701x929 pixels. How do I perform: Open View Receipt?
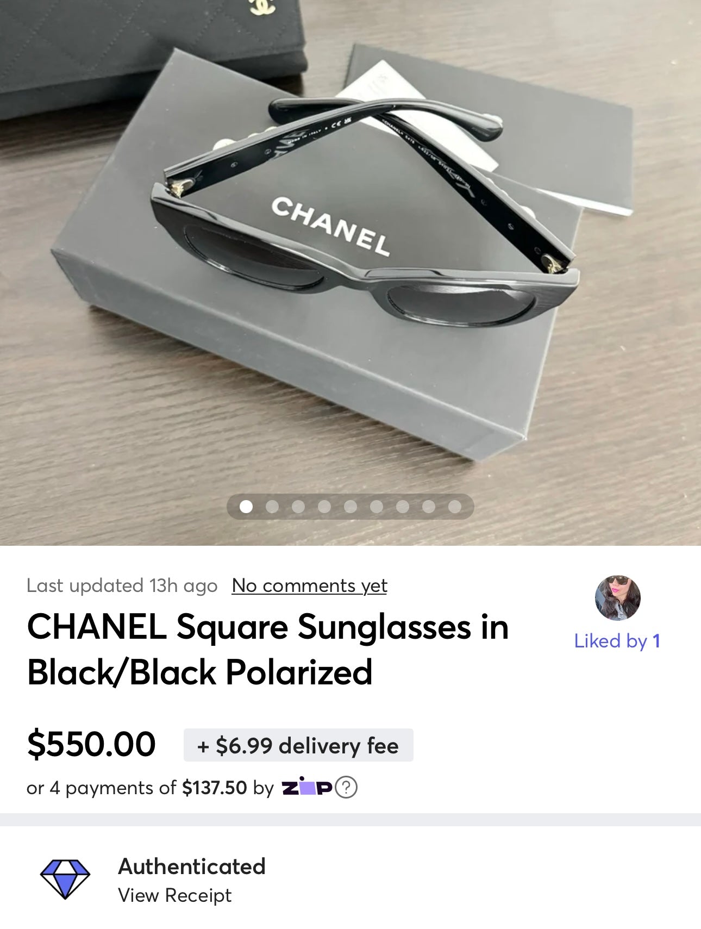175,895
